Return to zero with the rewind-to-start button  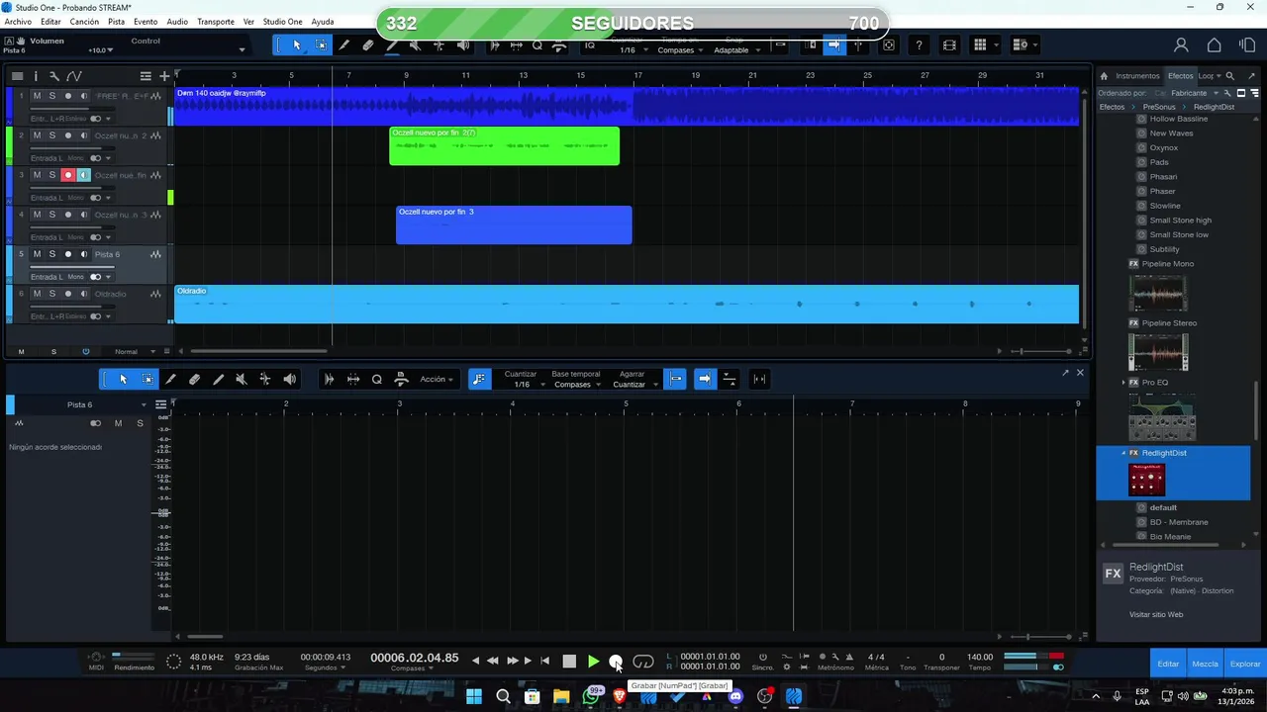[x=544, y=662]
